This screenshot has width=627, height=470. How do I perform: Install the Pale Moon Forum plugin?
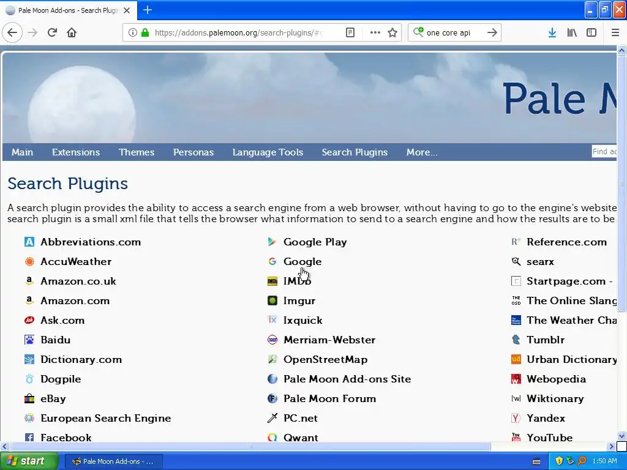point(329,398)
